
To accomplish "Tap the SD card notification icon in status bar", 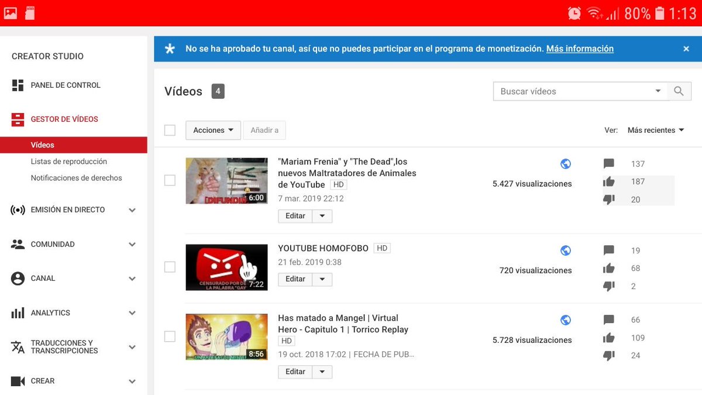I will pos(30,13).
